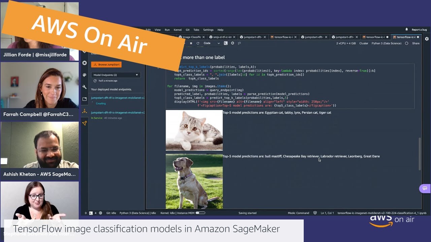Image resolution: width=431 pixels, height=242 pixels.
Task: Click the cat image output
Action: tap(194, 130)
